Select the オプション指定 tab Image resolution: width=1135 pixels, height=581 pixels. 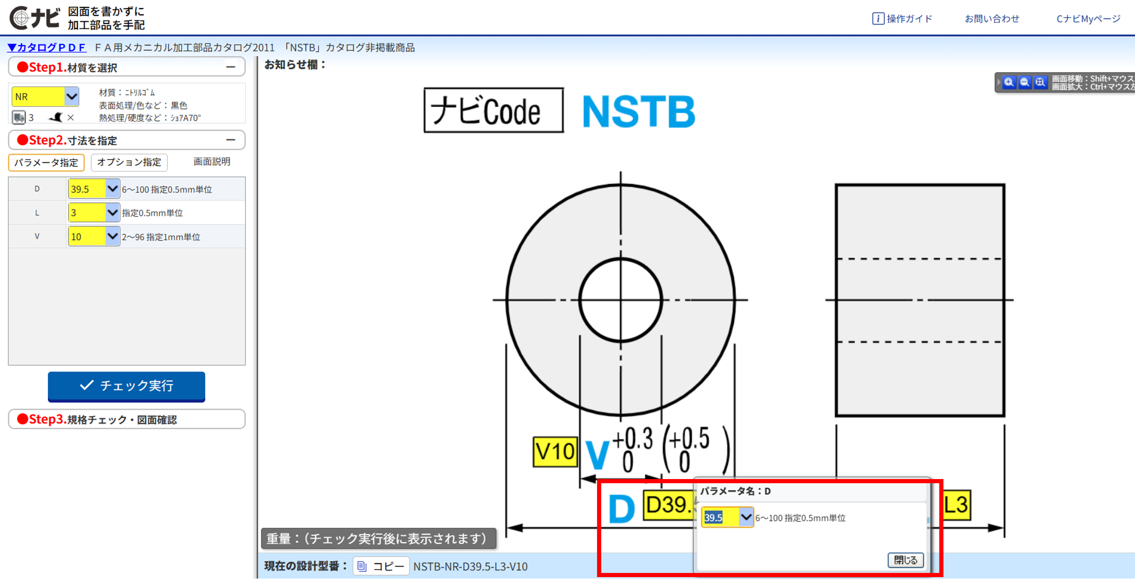[129, 162]
